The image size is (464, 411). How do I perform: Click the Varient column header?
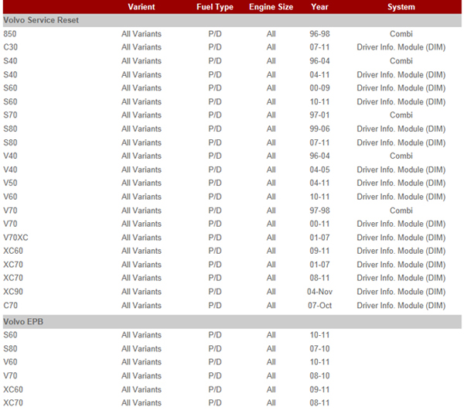pos(142,7)
